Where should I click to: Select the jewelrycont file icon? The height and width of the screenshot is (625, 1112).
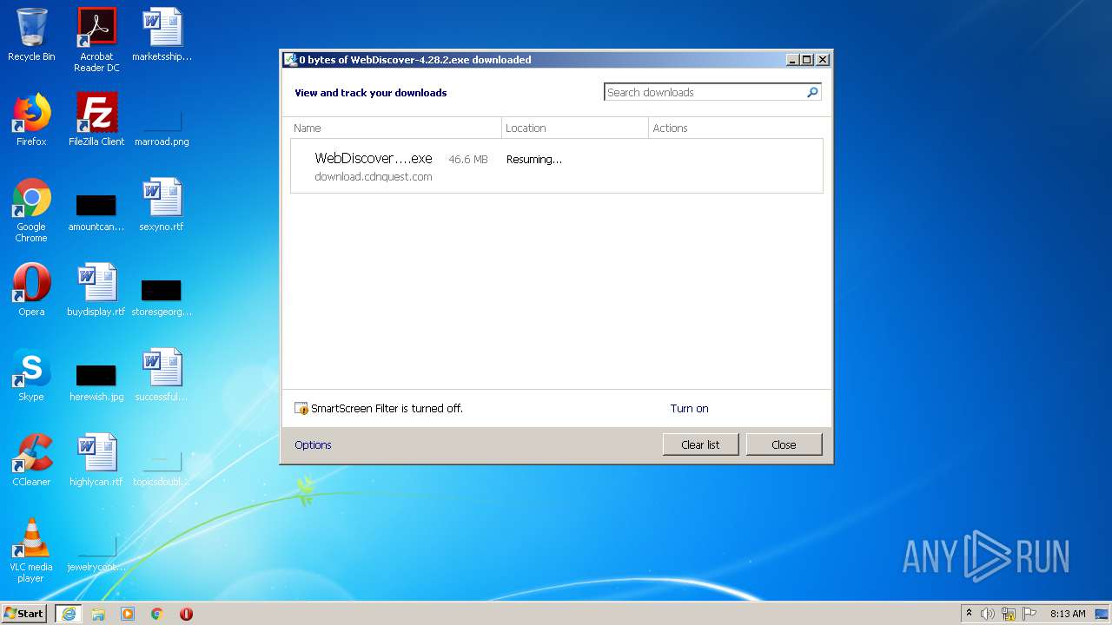click(x=96, y=555)
